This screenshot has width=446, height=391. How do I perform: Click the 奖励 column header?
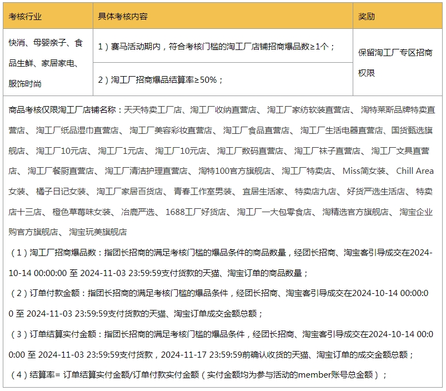[398, 16]
